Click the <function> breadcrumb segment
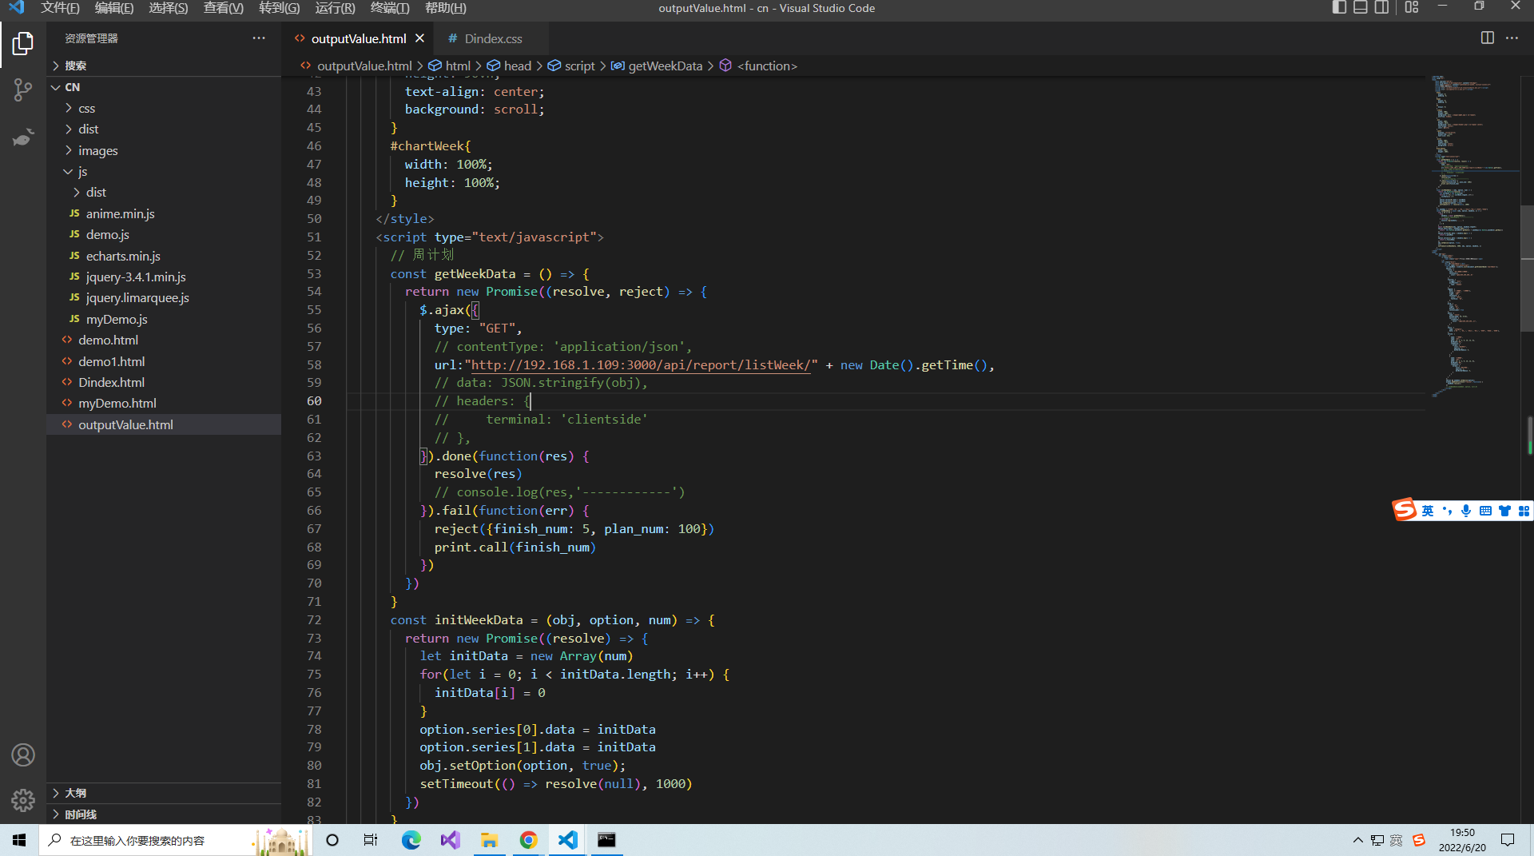Screen dimensions: 1534x856 [758, 66]
